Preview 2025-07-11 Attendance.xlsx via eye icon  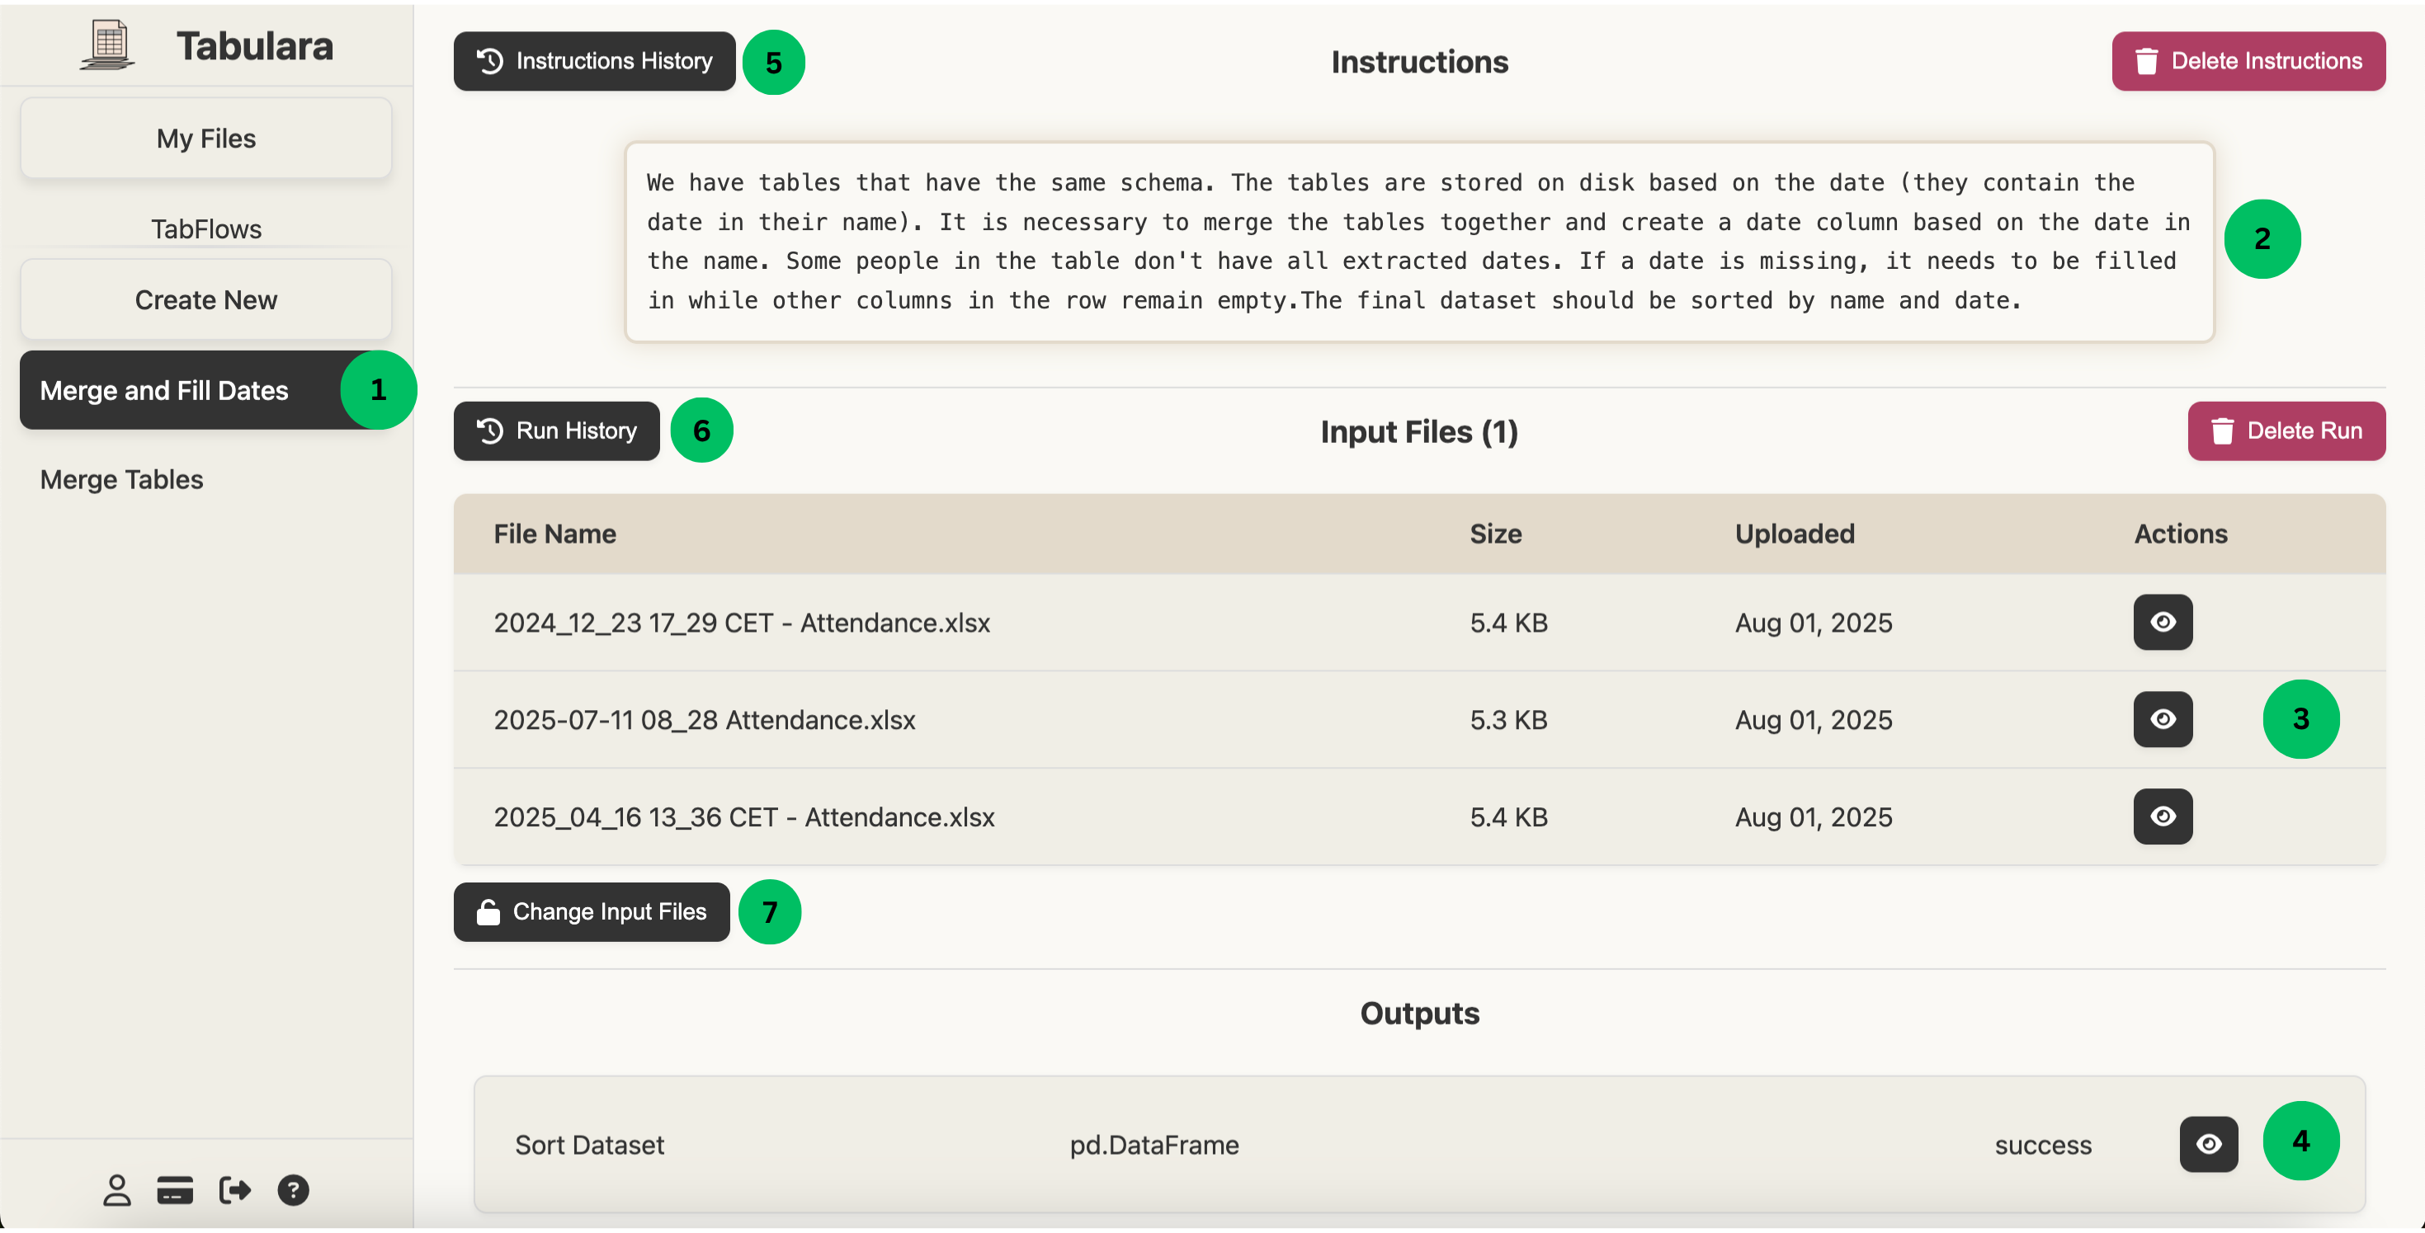click(2163, 719)
